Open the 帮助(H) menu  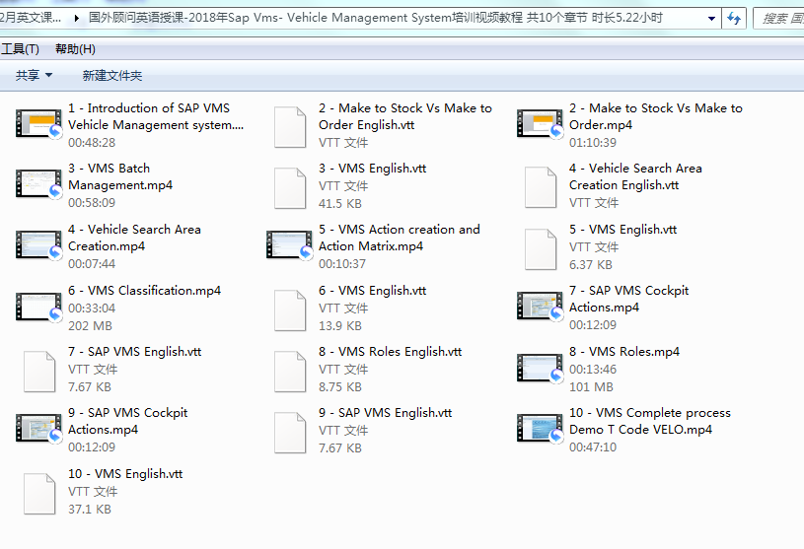click(x=75, y=49)
